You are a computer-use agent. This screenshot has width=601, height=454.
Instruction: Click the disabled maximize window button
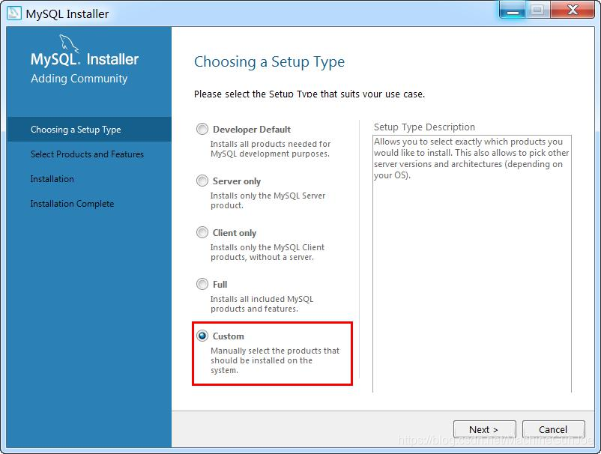[x=538, y=10]
